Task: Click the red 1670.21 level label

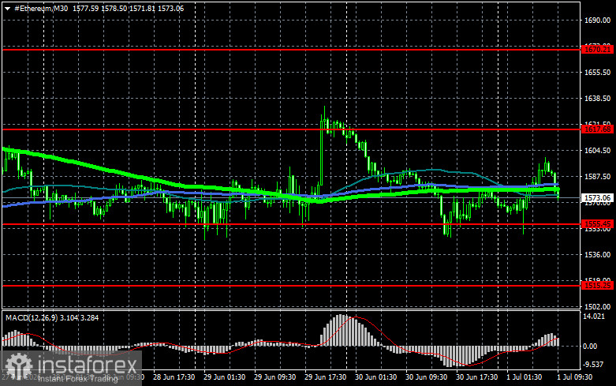Action: 598,50
